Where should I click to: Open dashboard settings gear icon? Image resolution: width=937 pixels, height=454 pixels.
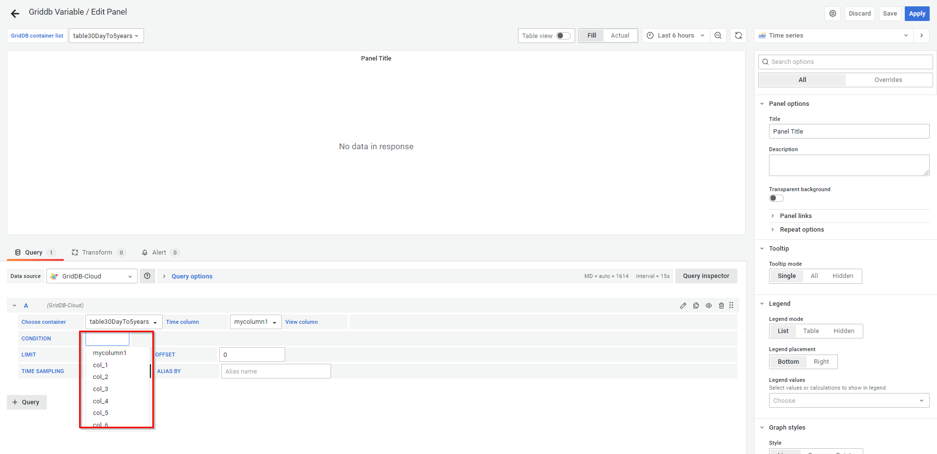point(833,14)
